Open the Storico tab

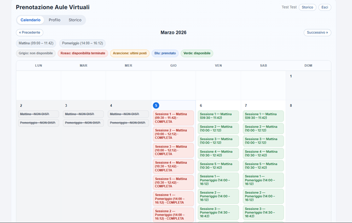[x=75, y=20]
